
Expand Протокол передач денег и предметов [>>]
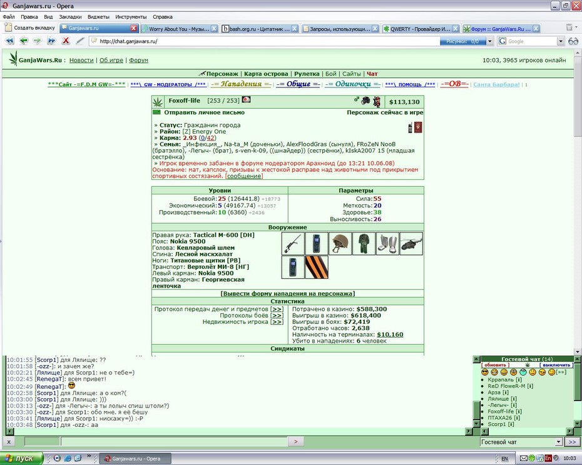(277, 309)
